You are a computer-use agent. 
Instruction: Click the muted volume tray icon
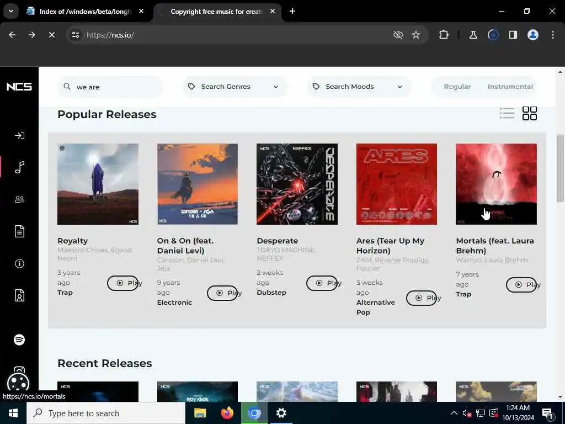pyautogui.click(x=467, y=413)
